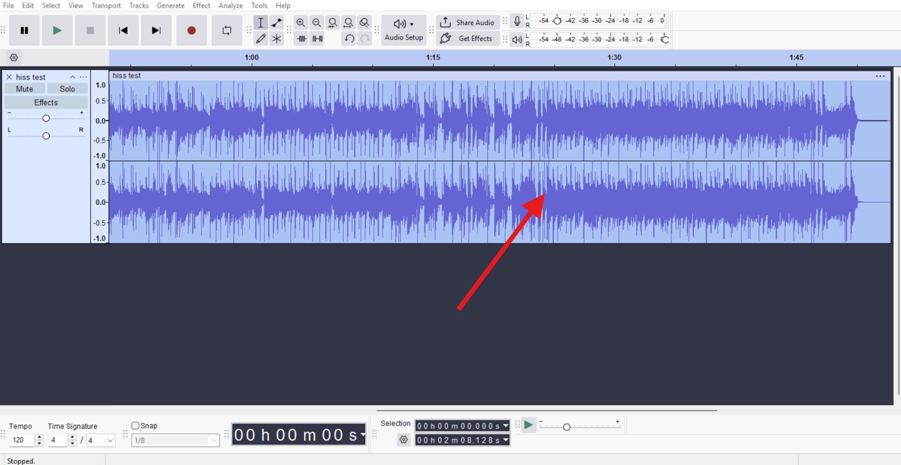The width and height of the screenshot is (901, 465).
Task: Click Trim audio outside selection
Action: (x=301, y=39)
